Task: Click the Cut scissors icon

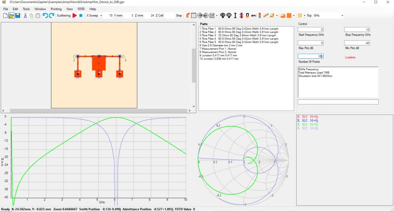Action: click(25, 15)
